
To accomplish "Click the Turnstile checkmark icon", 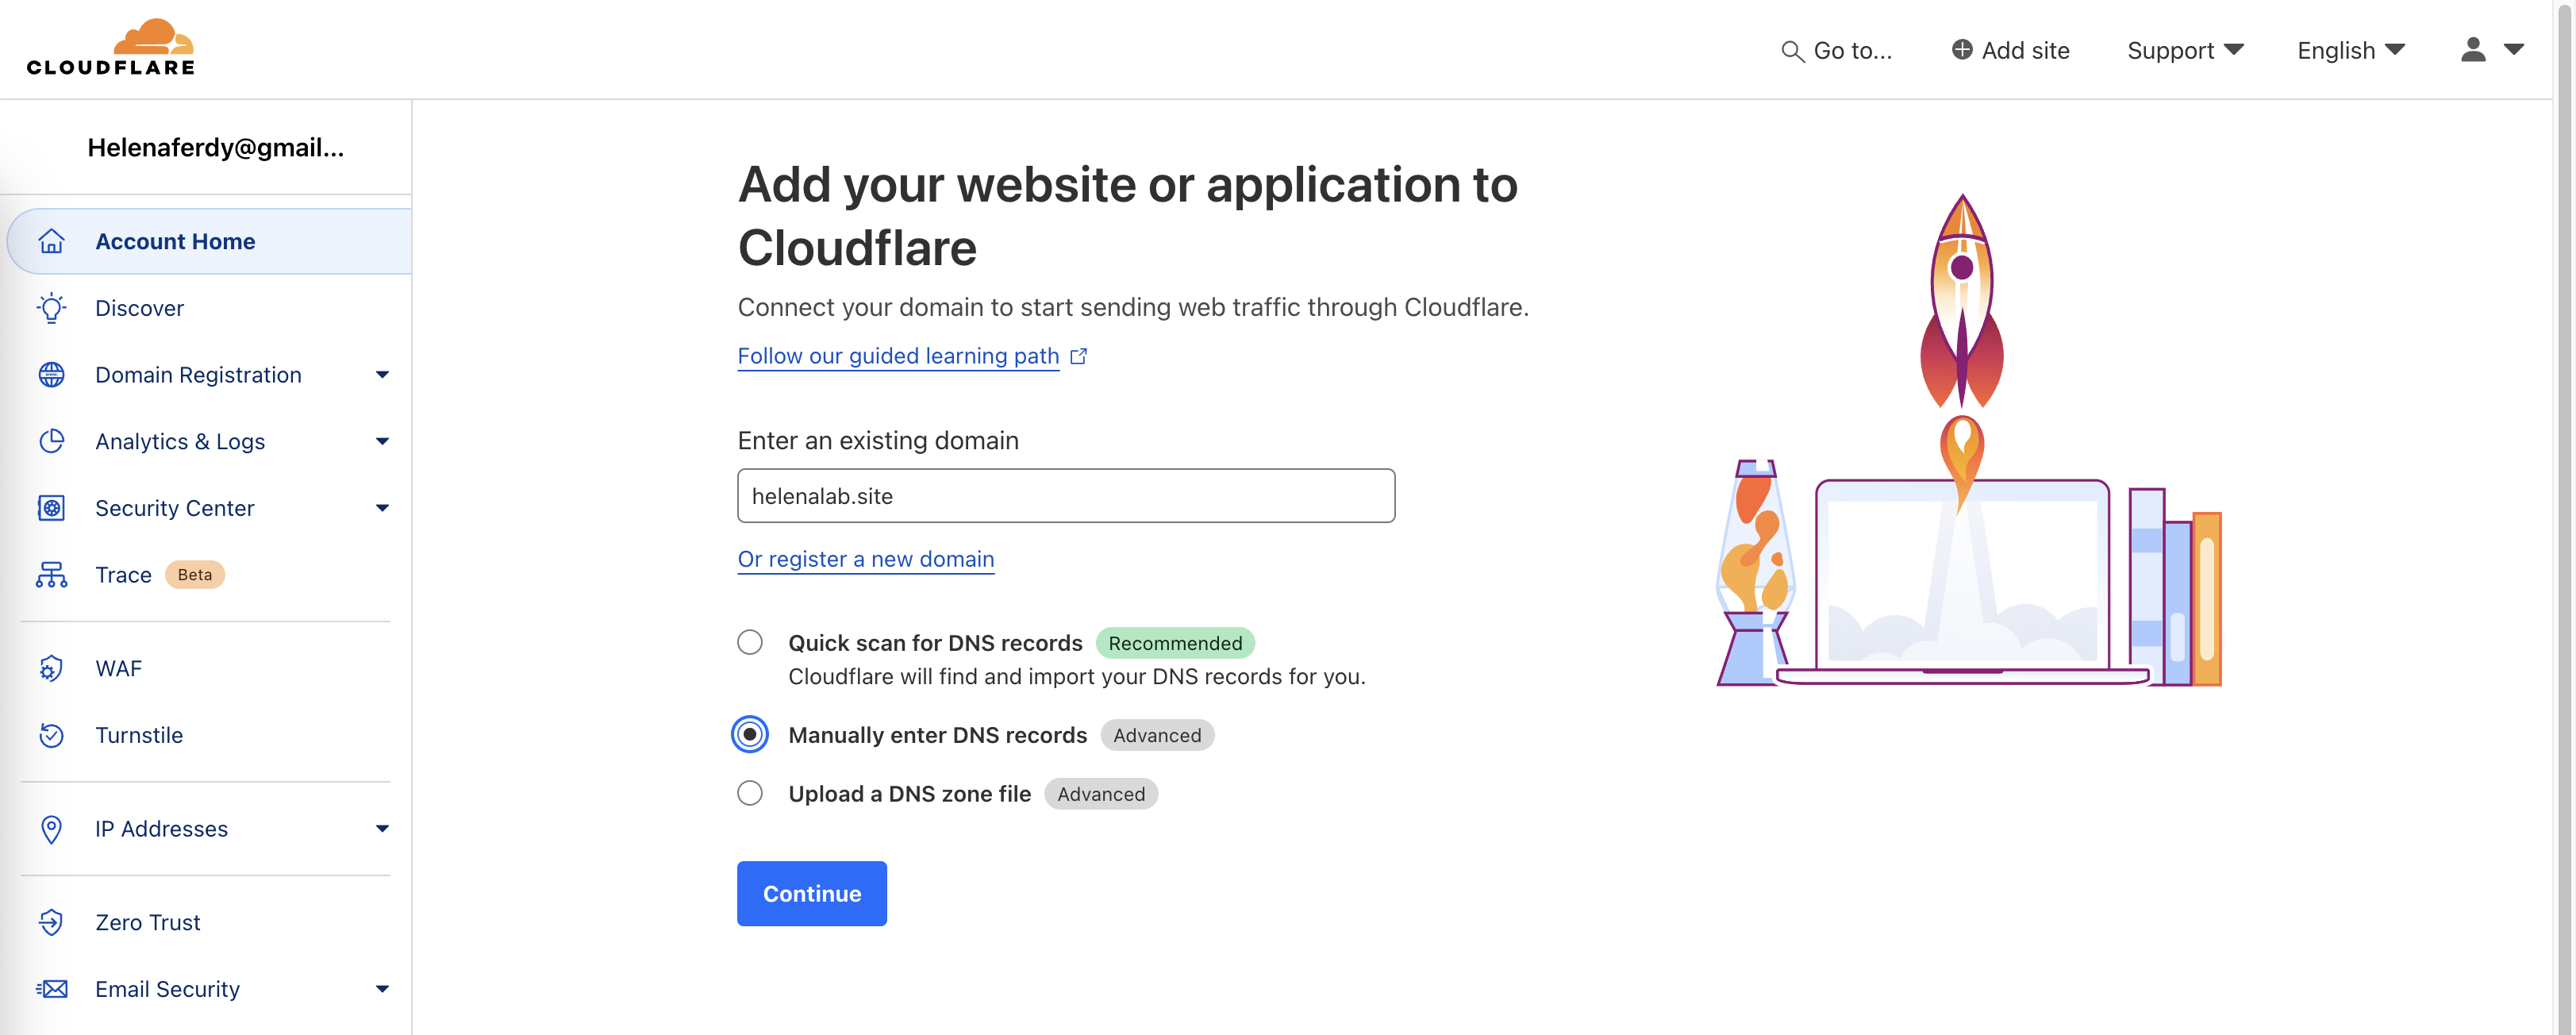I will [51, 735].
